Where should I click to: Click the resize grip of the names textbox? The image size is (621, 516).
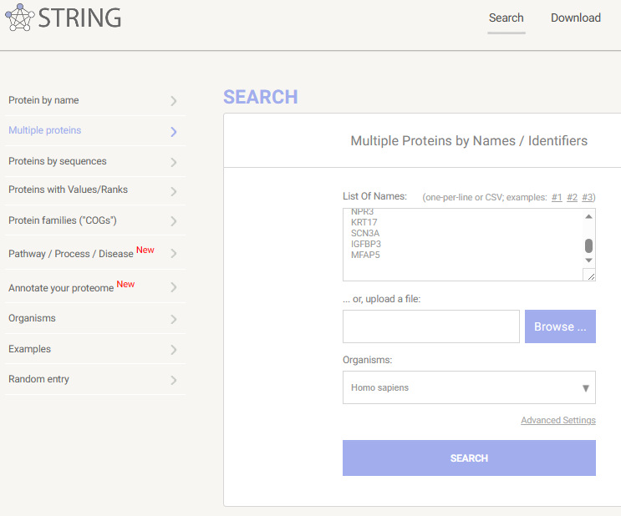(589, 275)
